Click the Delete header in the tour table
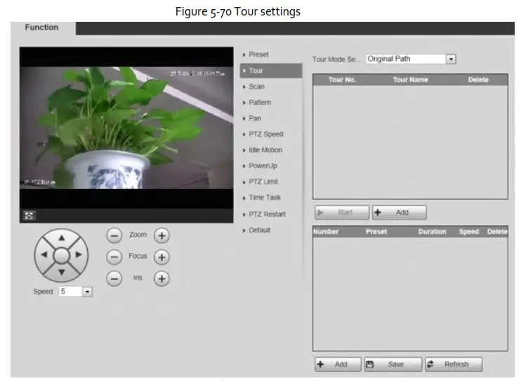 pos(478,80)
